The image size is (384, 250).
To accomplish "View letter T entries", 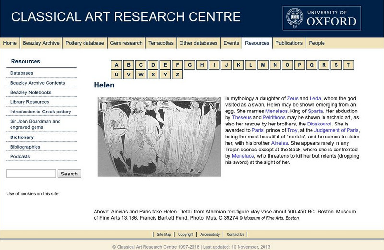I will tap(348, 65).
